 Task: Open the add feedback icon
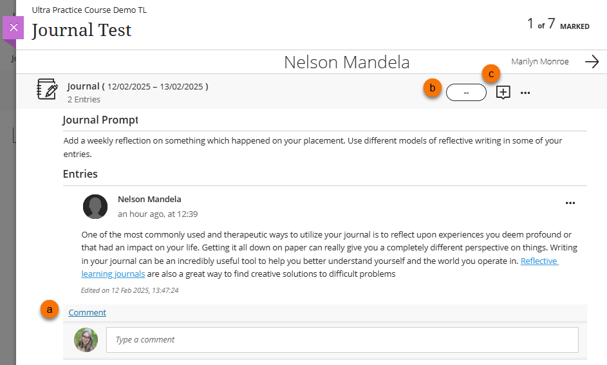click(x=503, y=93)
